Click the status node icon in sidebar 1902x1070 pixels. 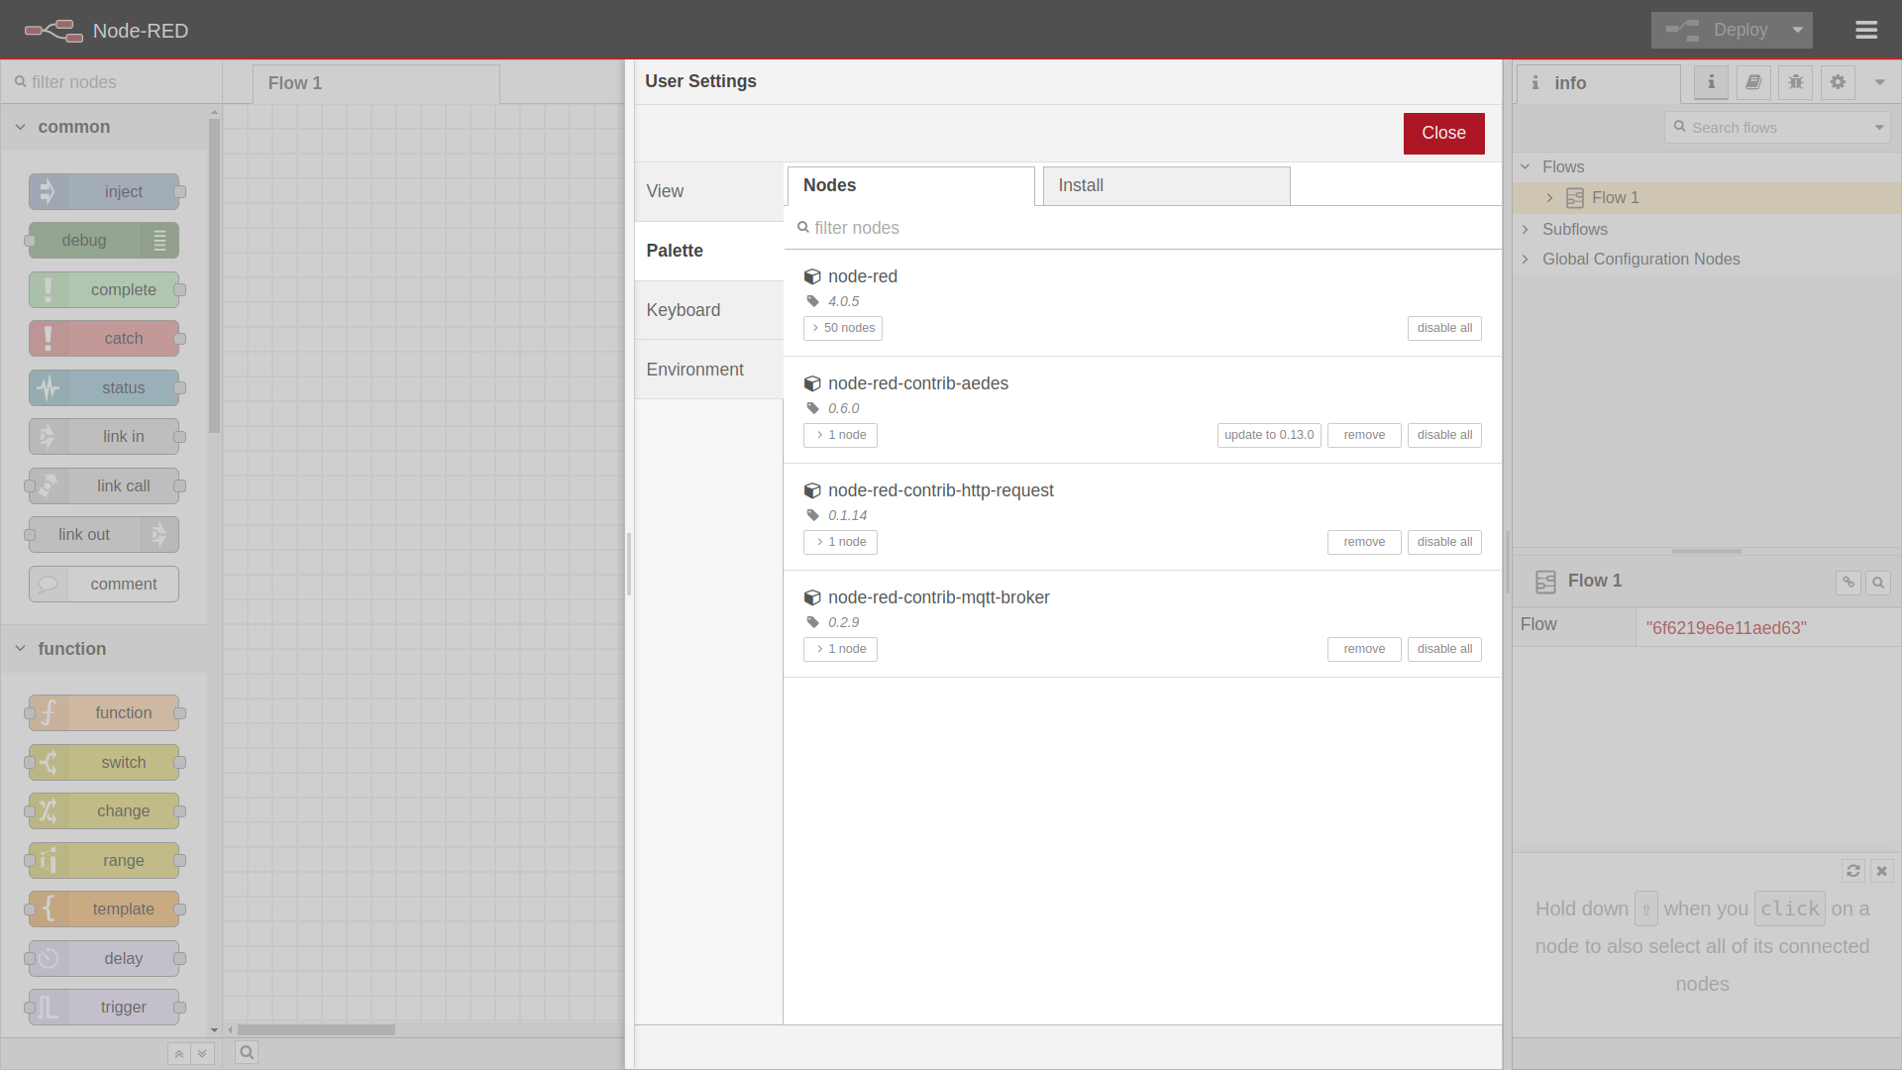point(47,388)
